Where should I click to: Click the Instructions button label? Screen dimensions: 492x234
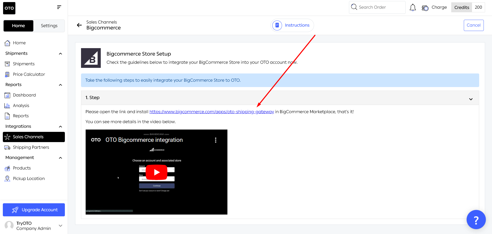point(297,25)
